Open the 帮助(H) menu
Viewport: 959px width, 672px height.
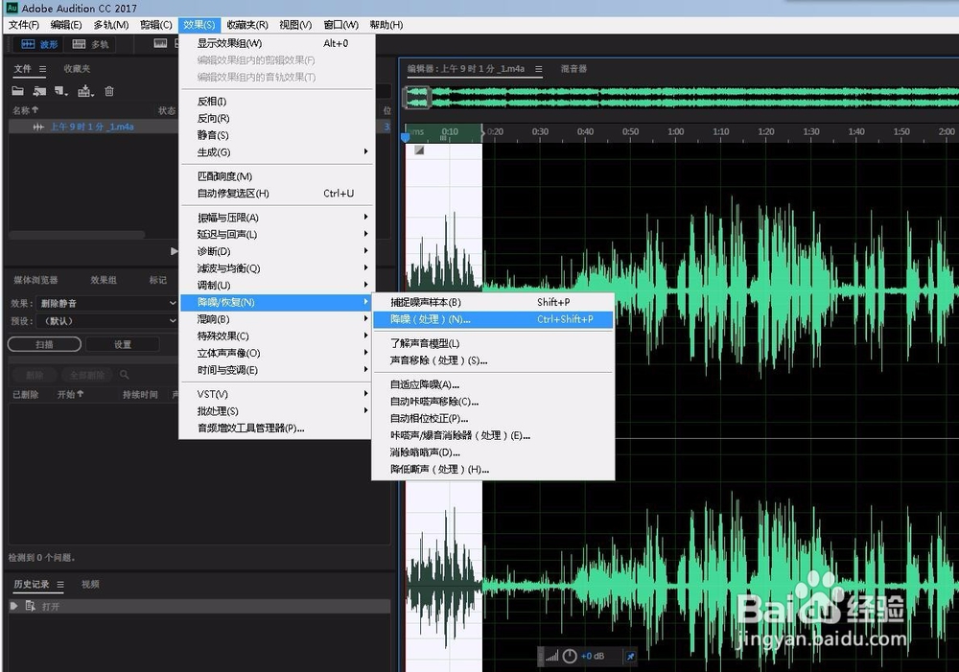click(386, 25)
